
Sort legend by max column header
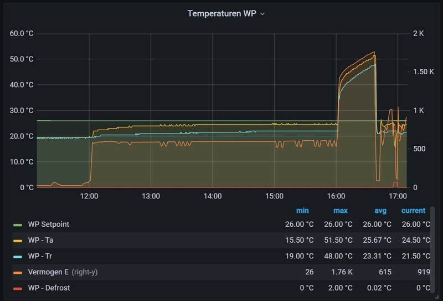341,211
